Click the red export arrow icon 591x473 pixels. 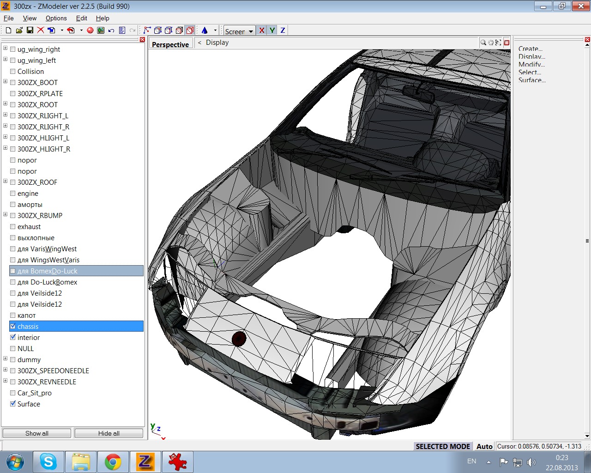pos(71,30)
